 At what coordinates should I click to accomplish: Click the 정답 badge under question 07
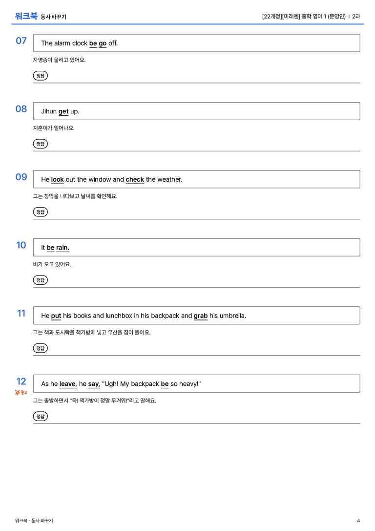click(40, 76)
